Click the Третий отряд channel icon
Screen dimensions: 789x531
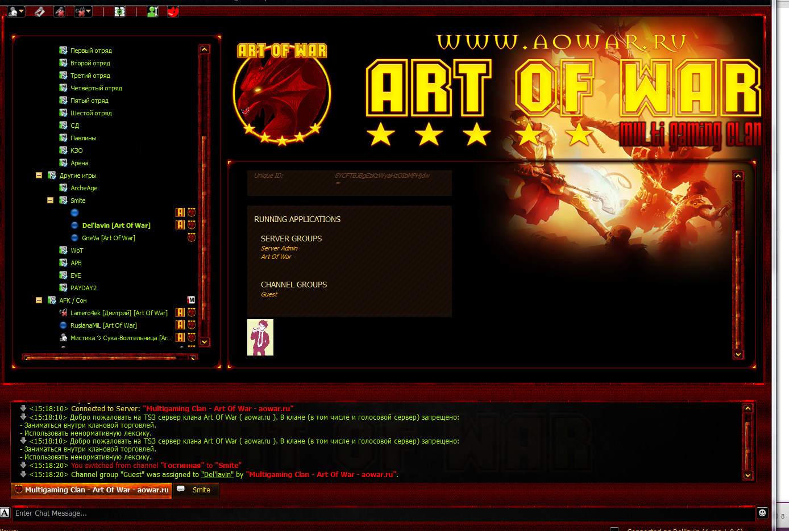pos(63,75)
